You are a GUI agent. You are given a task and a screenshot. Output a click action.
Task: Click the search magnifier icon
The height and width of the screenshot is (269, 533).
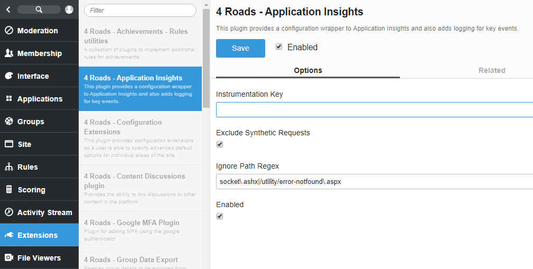pyautogui.click(x=39, y=10)
